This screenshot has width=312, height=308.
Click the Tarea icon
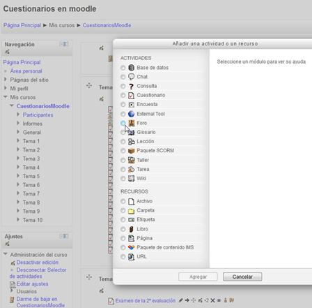pos(132,169)
